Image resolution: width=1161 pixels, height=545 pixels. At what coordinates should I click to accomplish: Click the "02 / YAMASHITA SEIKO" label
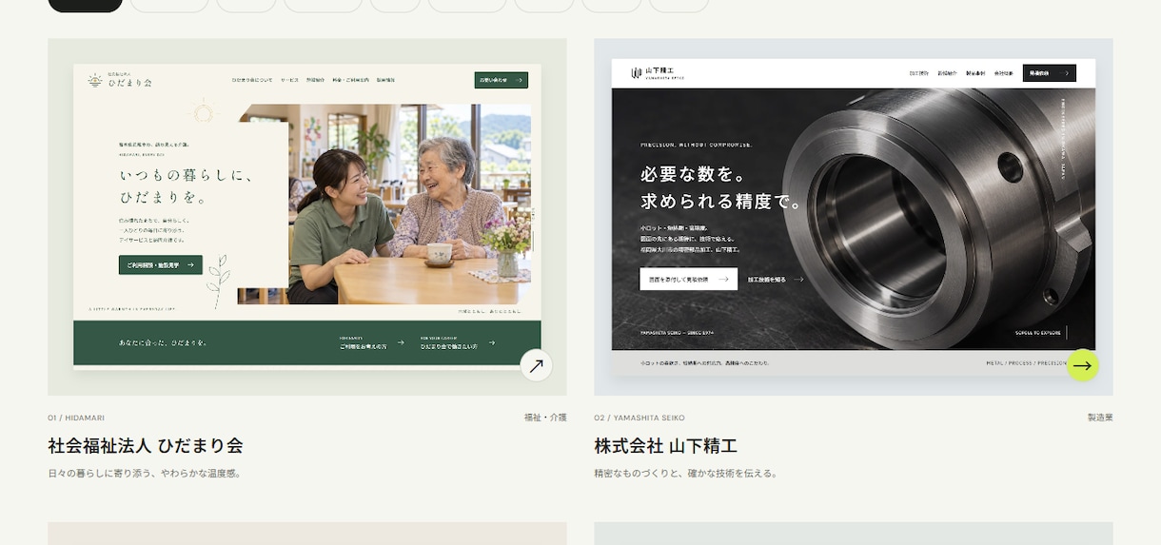click(x=640, y=418)
